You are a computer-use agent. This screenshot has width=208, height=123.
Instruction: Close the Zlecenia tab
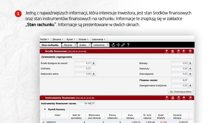coord(75,45)
